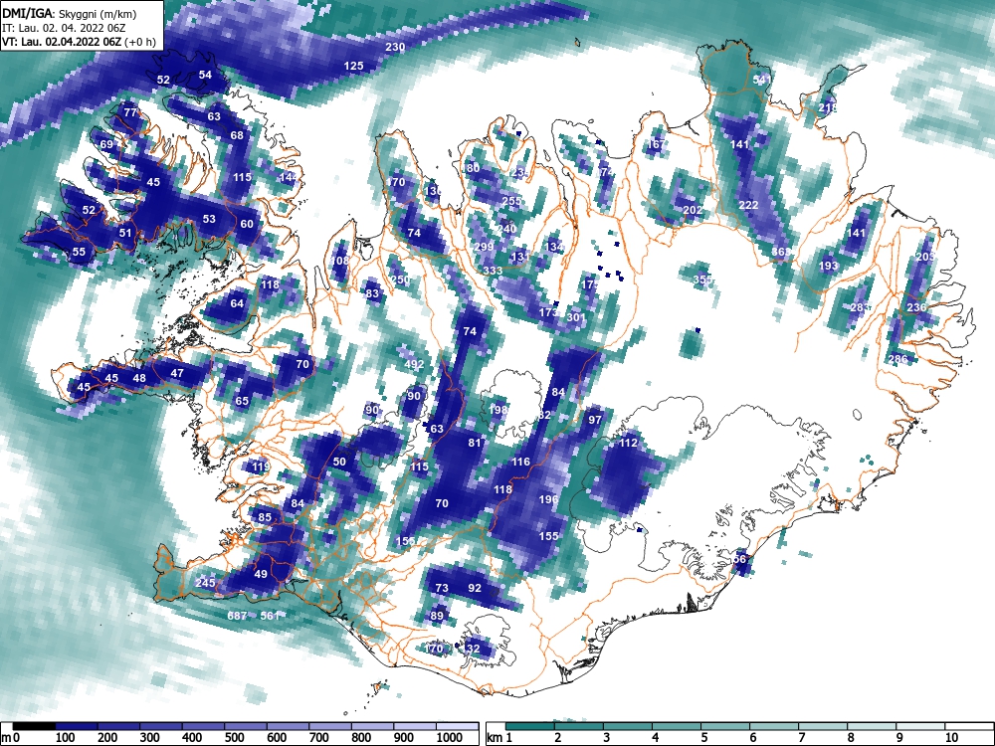
Task: Click the map value 83
Action: point(372,293)
